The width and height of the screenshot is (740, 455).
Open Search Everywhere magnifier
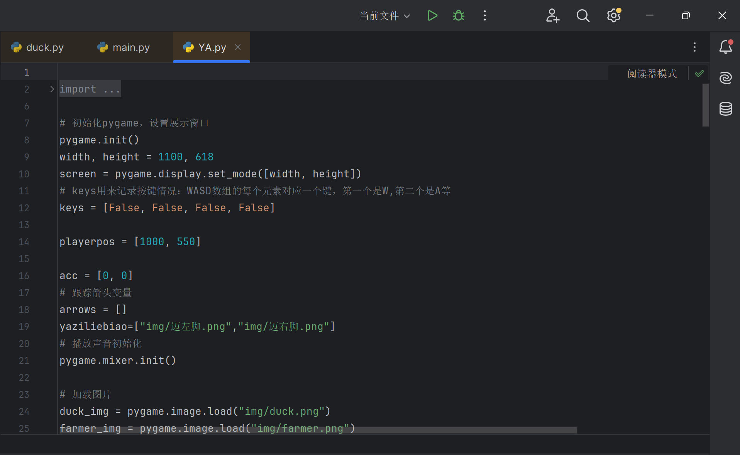click(583, 15)
